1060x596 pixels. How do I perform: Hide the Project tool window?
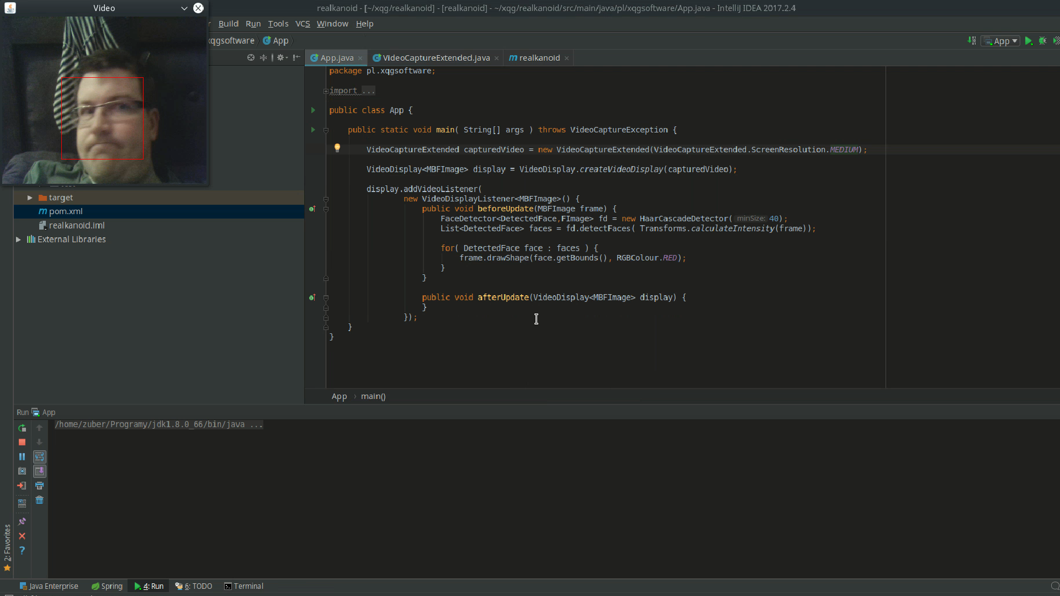tap(296, 57)
